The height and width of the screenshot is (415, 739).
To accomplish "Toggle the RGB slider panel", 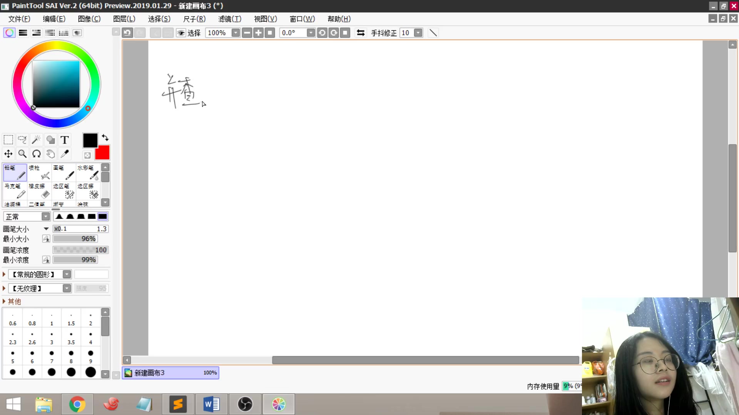I will point(23,33).
